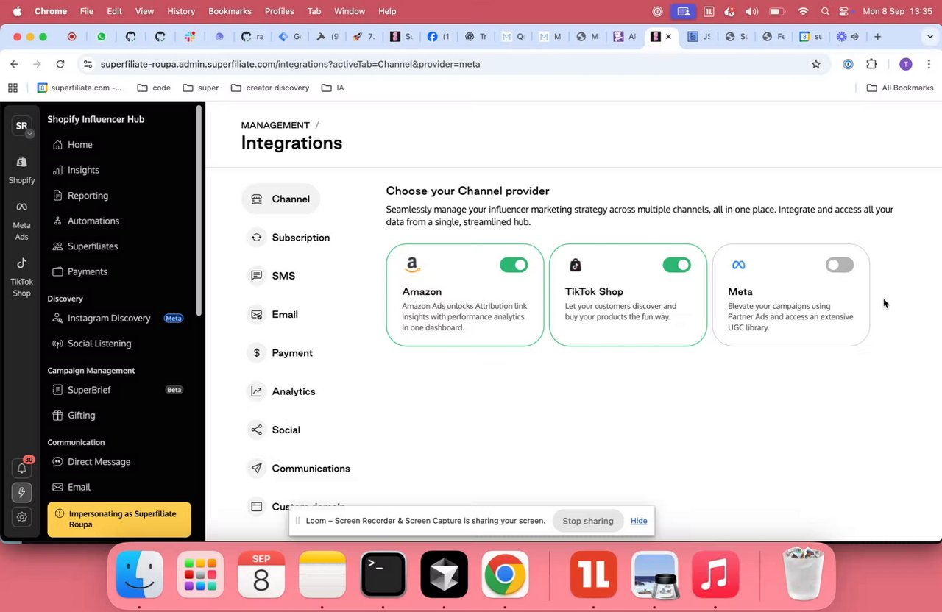Image resolution: width=942 pixels, height=612 pixels.
Task: Click MANAGEMENT breadcrumb link
Action: pos(275,125)
